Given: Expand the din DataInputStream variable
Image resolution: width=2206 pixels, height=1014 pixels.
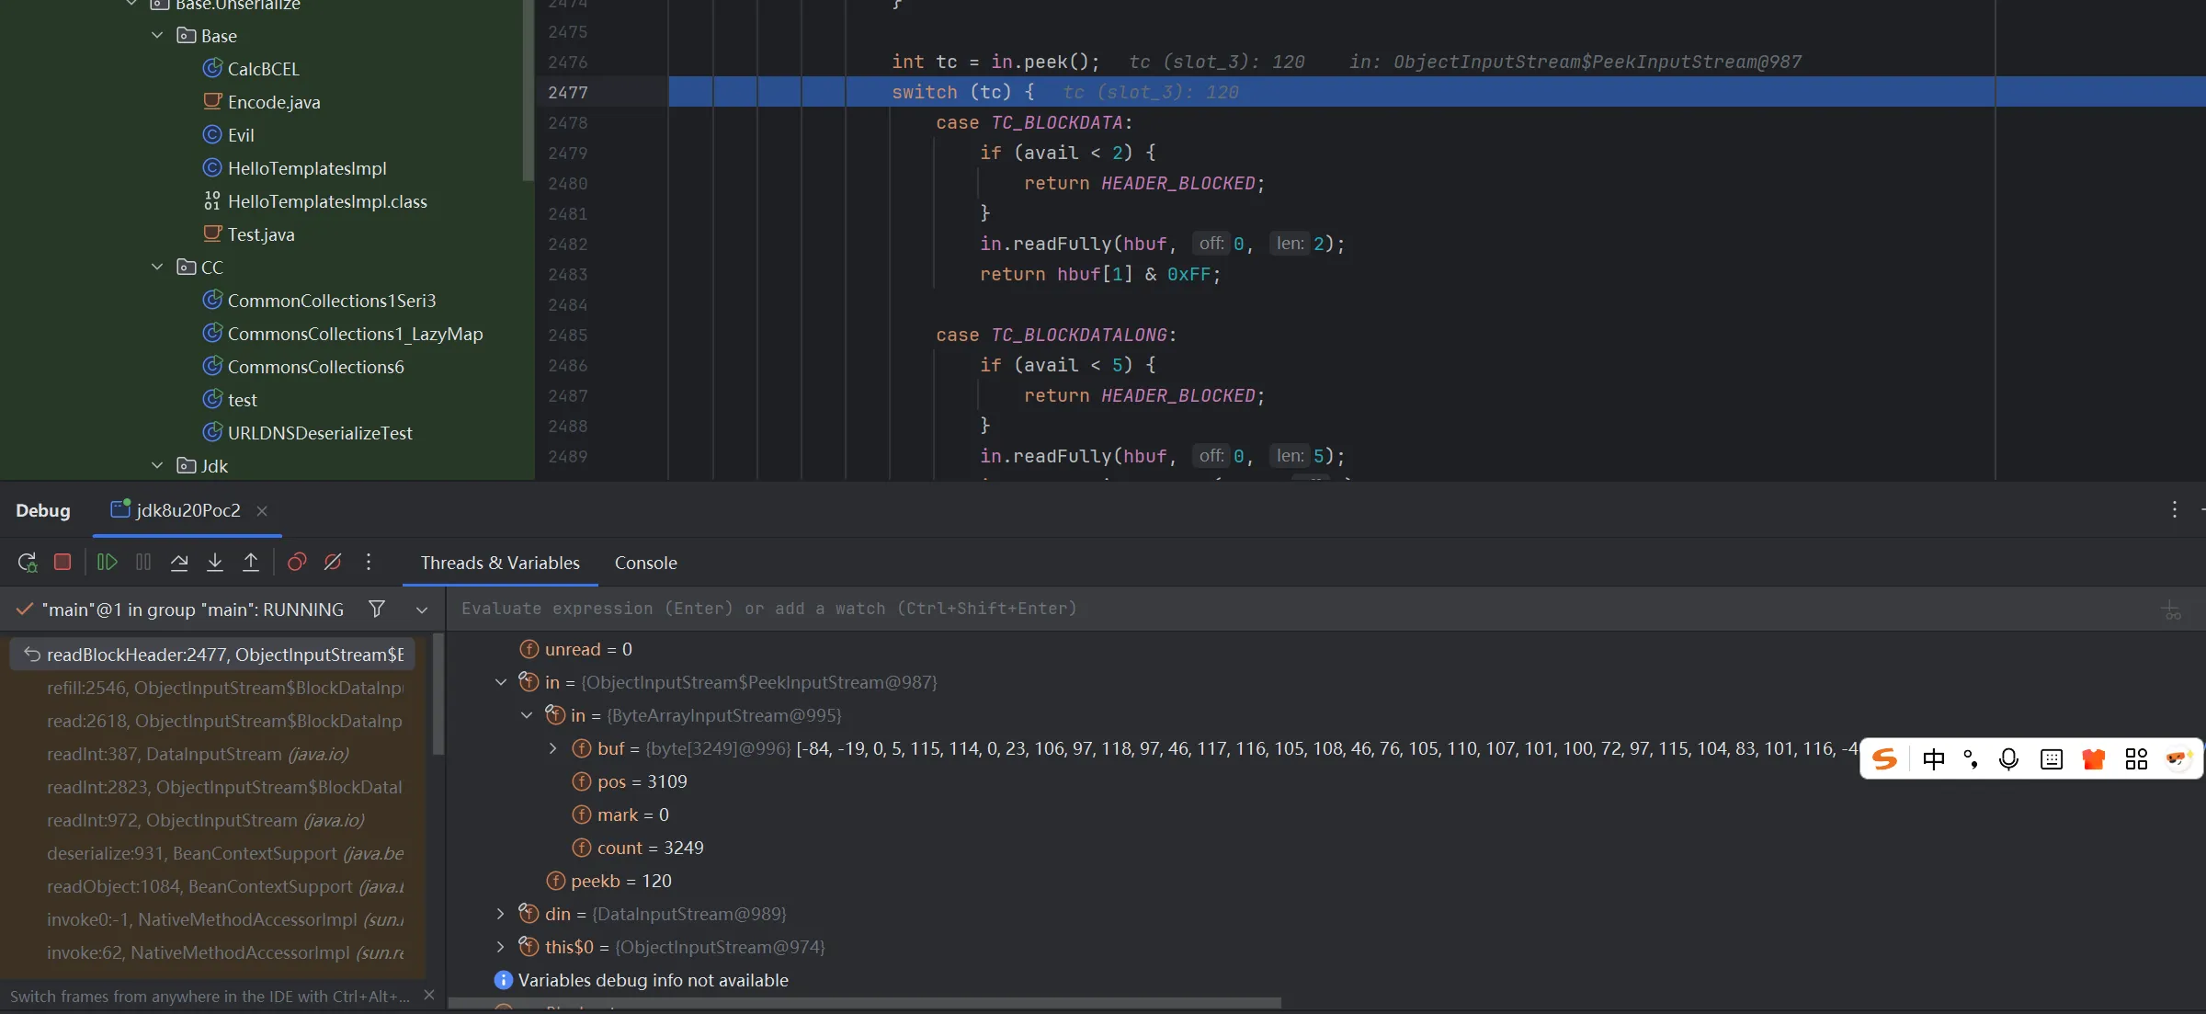Looking at the screenshot, I should coord(500,914).
